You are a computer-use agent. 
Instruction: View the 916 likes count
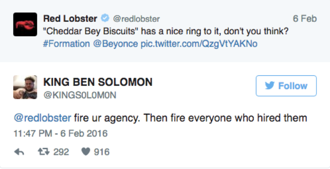tap(102, 152)
